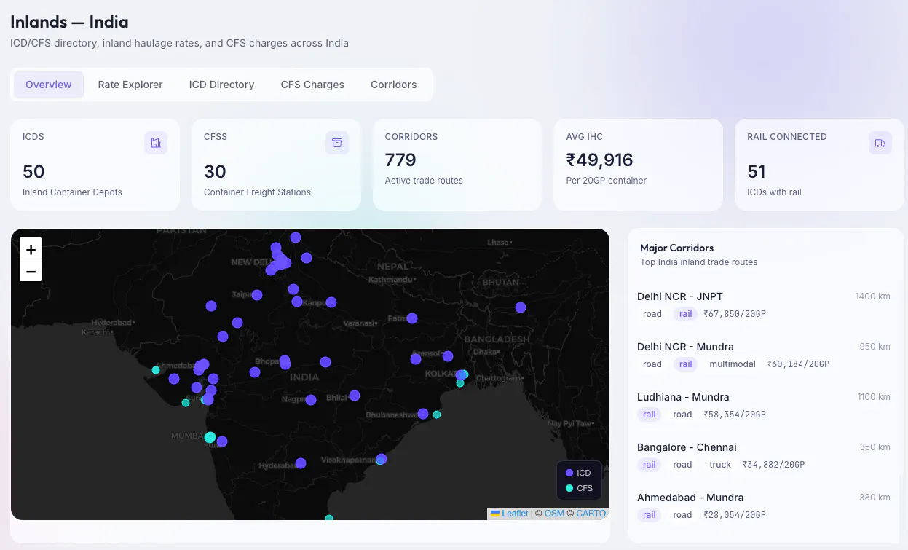
Task: Click the teal CFS legend dot
Action: [569, 488]
